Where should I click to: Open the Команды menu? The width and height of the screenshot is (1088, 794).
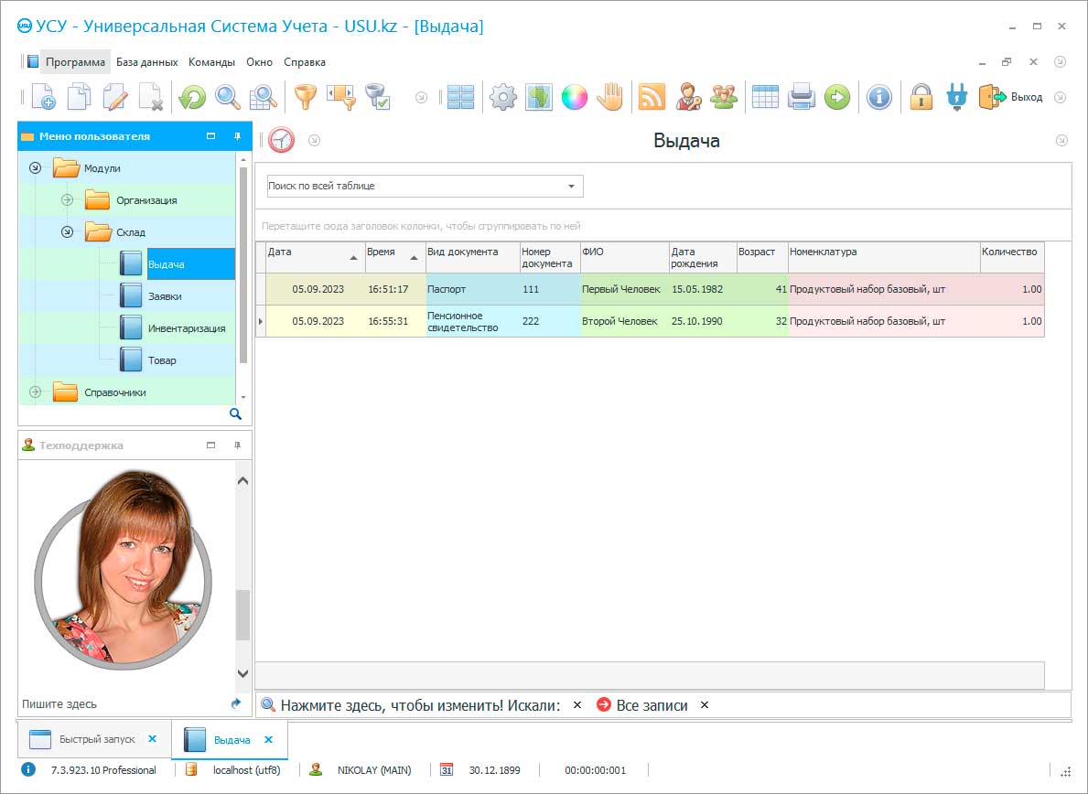(211, 61)
